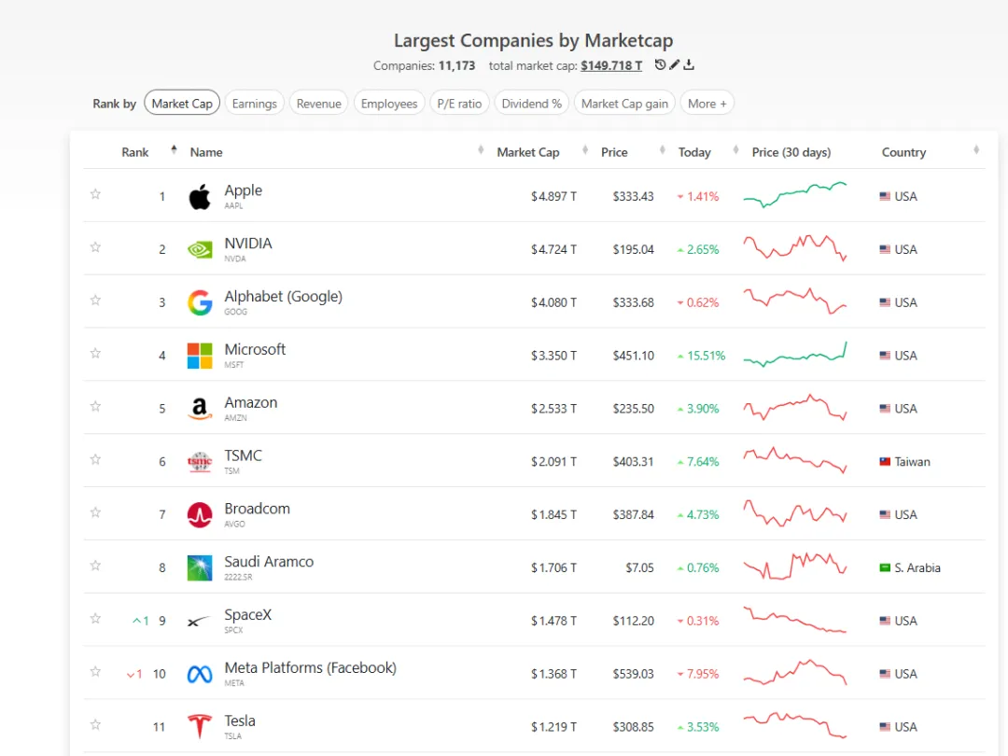Star the SpaceX row as favorite
This screenshot has width=1008, height=756.
95,618
